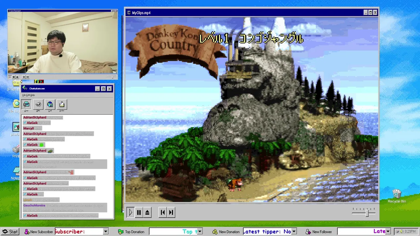Open the Invite envelope icon in Chatturbate
Screen dimensions: 420x236
[62, 104]
